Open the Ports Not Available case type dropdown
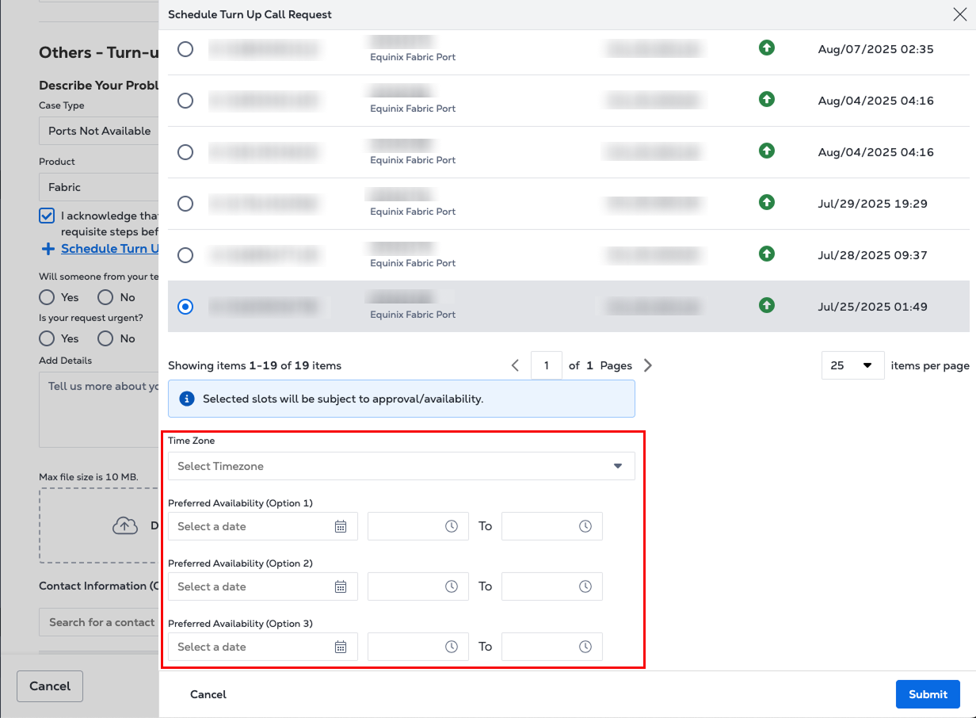This screenshot has width=976, height=718. tap(99, 131)
